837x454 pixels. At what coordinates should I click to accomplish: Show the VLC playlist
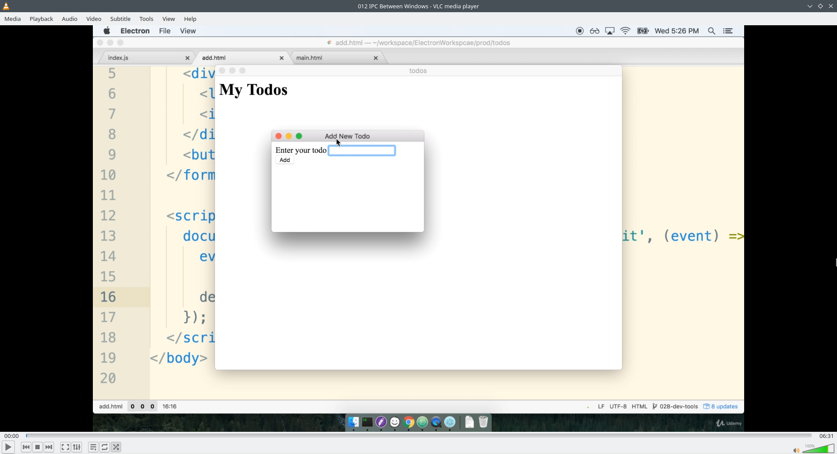click(x=93, y=447)
